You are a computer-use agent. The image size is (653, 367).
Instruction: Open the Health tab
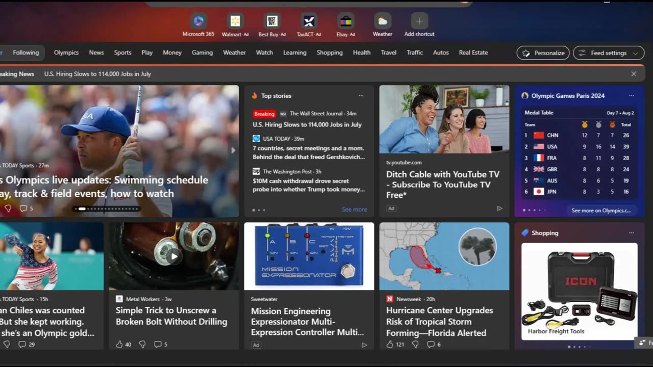(362, 53)
